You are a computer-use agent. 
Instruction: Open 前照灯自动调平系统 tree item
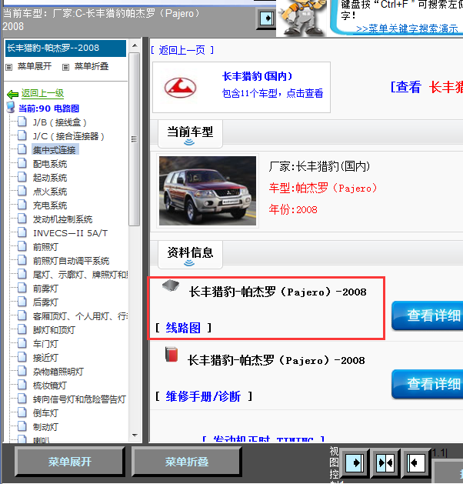71,261
